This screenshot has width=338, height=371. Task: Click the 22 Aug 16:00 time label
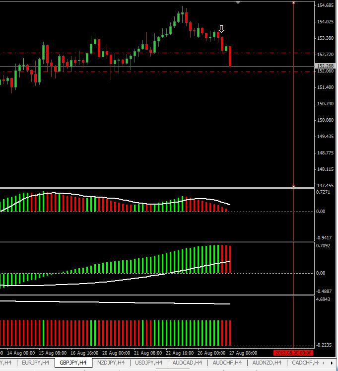click(x=180, y=353)
